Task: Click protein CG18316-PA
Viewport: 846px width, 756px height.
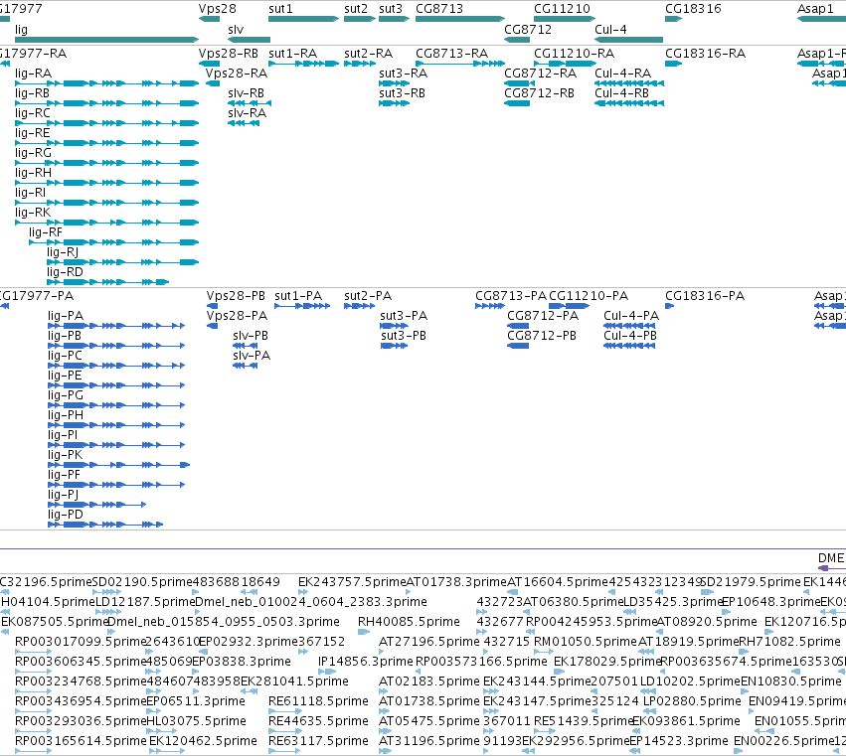Action: [670, 306]
